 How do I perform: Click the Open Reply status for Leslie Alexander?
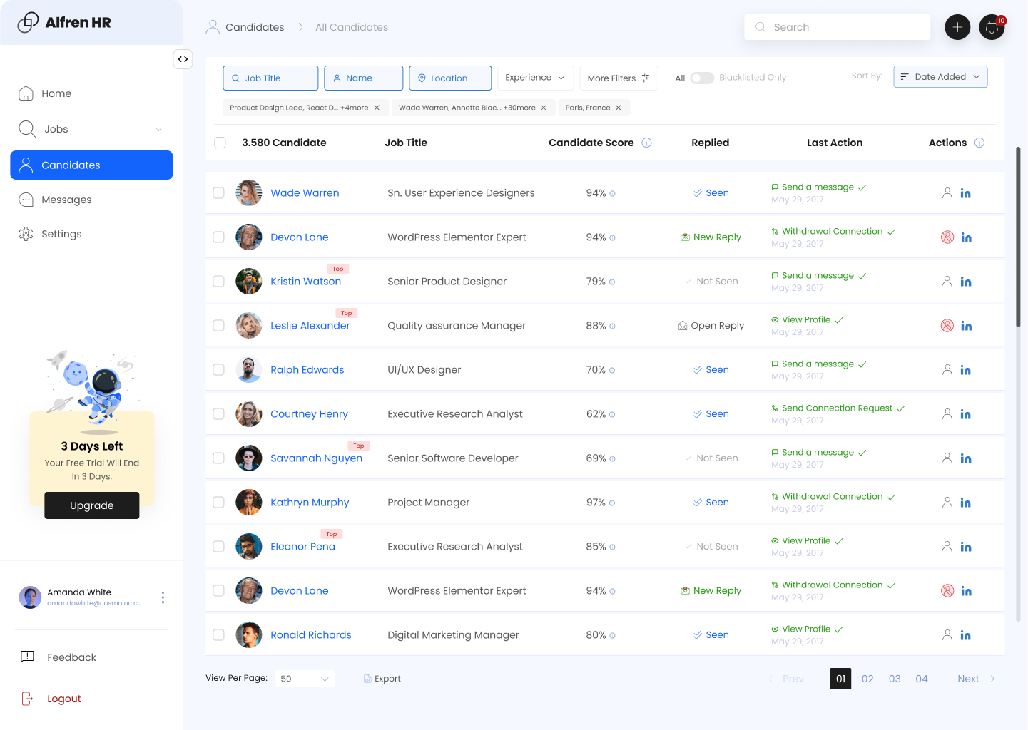tap(711, 326)
